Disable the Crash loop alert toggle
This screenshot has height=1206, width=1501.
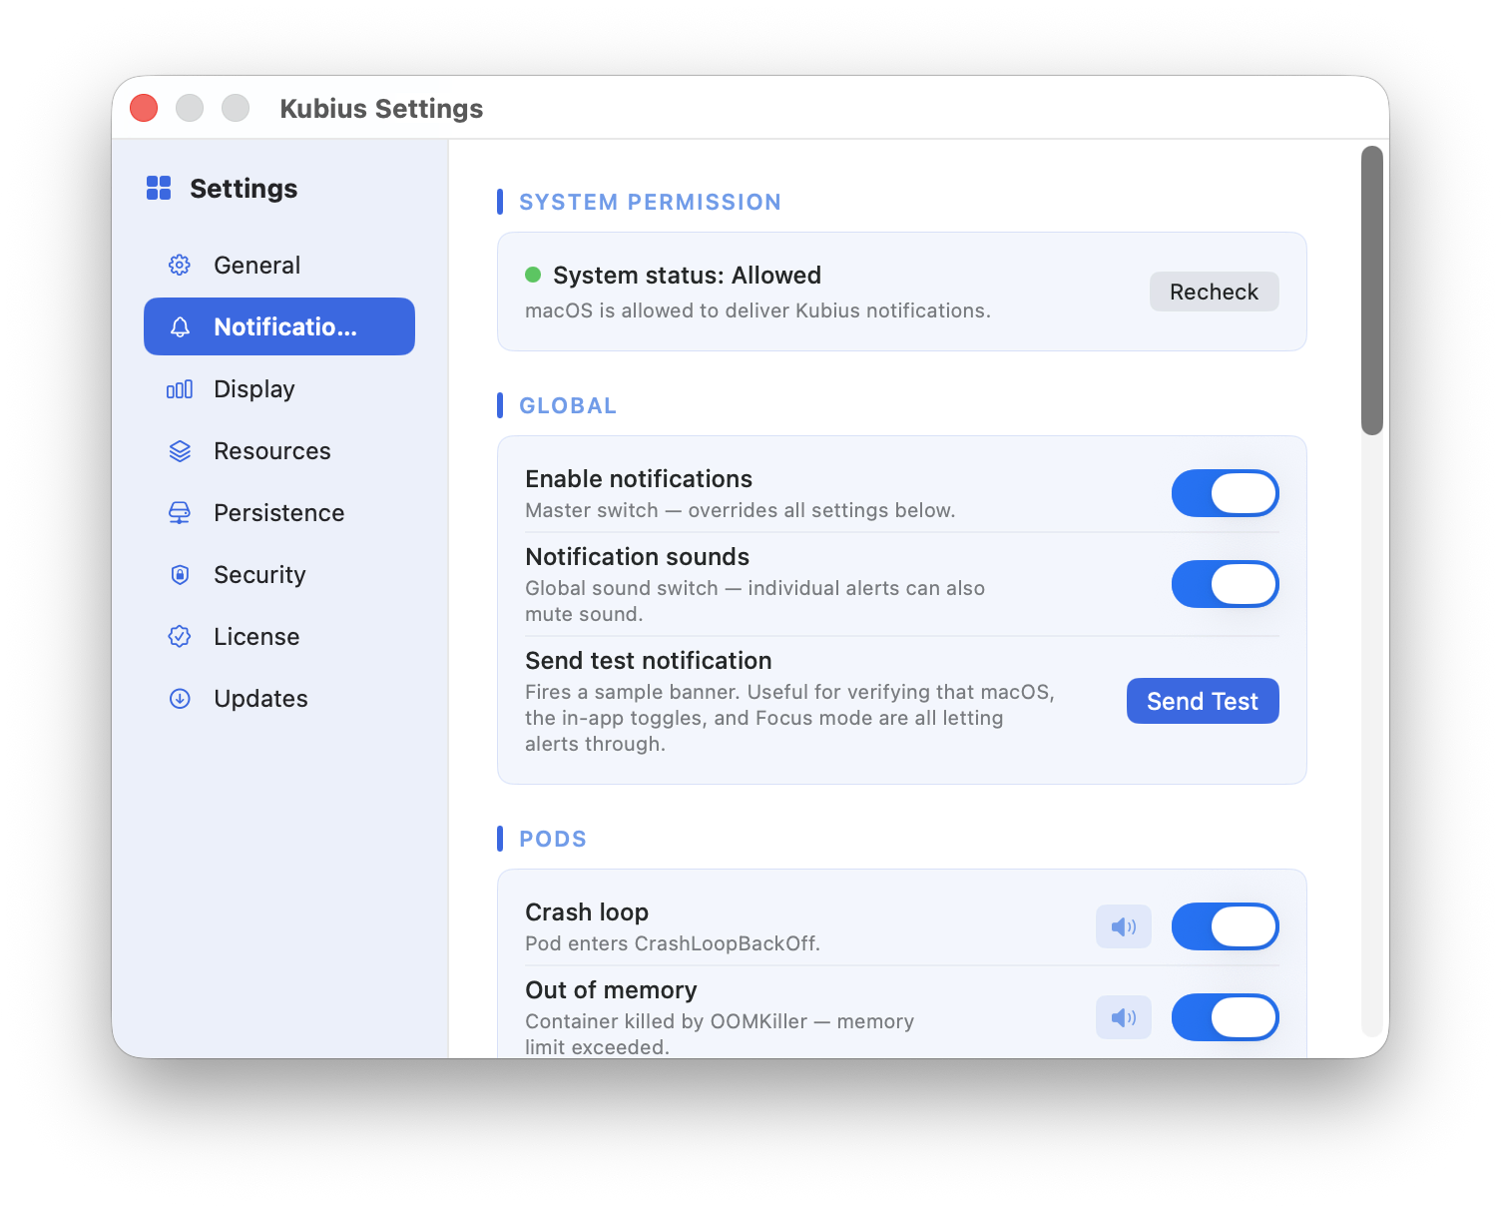[1226, 926]
